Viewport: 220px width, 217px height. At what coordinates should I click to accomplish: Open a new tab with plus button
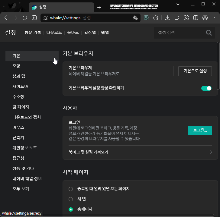point(99,8)
